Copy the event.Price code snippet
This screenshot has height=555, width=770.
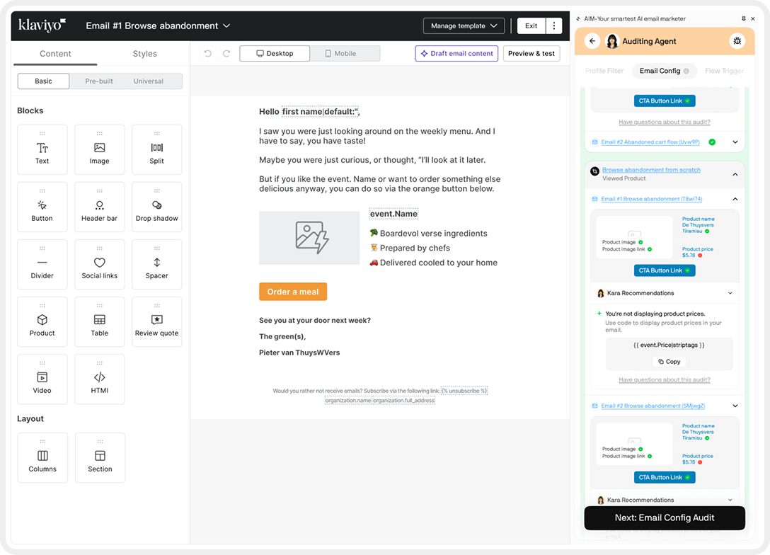(x=669, y=361)
